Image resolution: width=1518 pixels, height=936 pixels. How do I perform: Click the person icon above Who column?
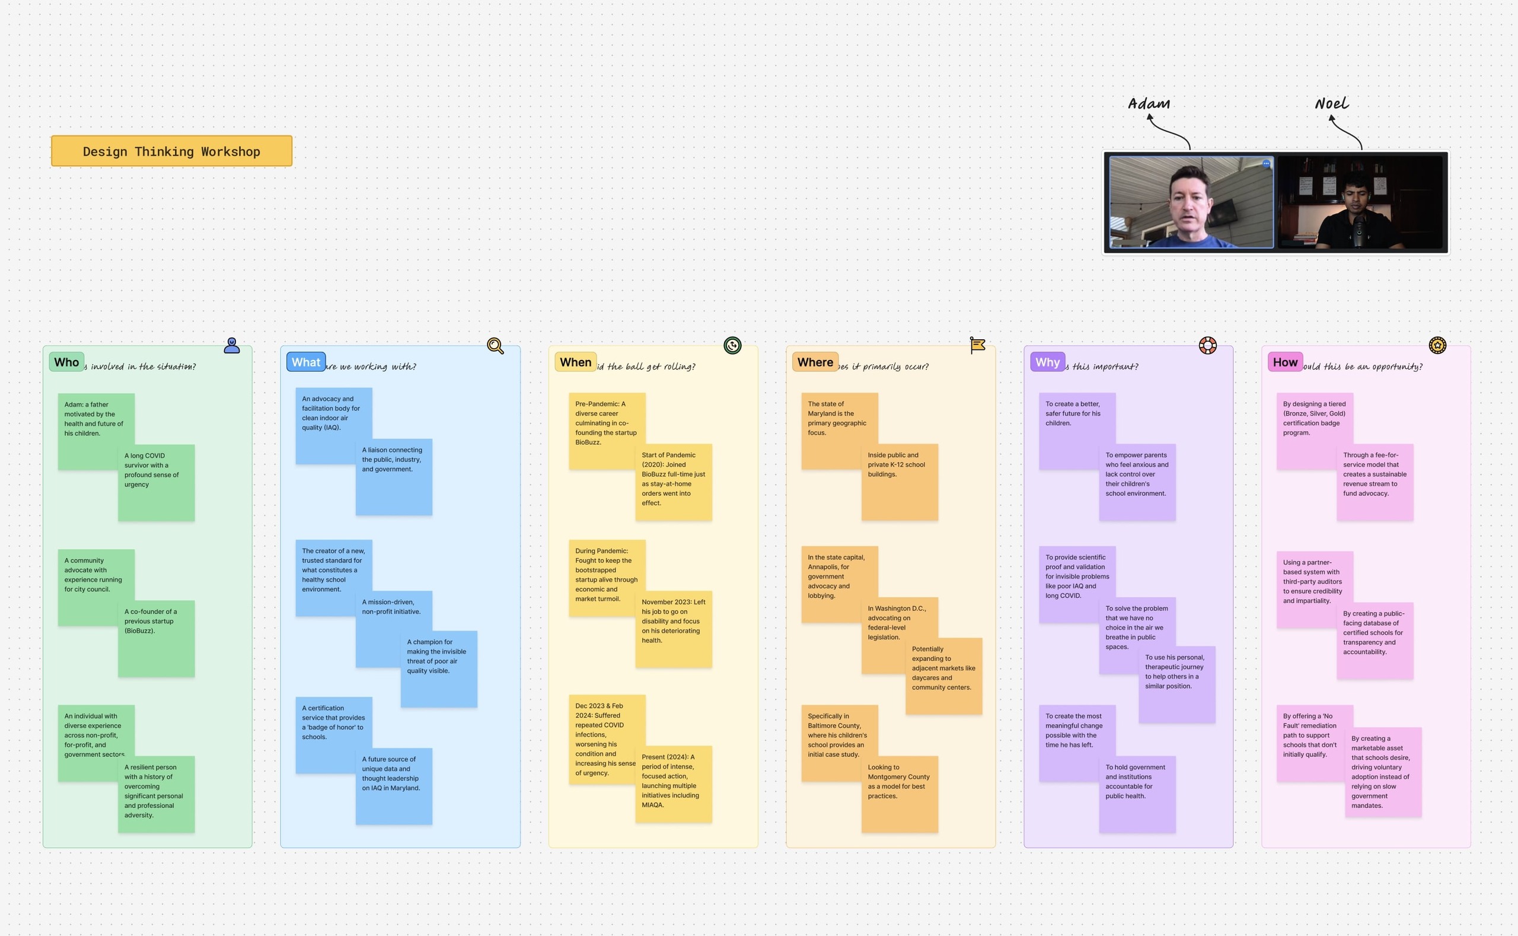[x=231, y=345]
